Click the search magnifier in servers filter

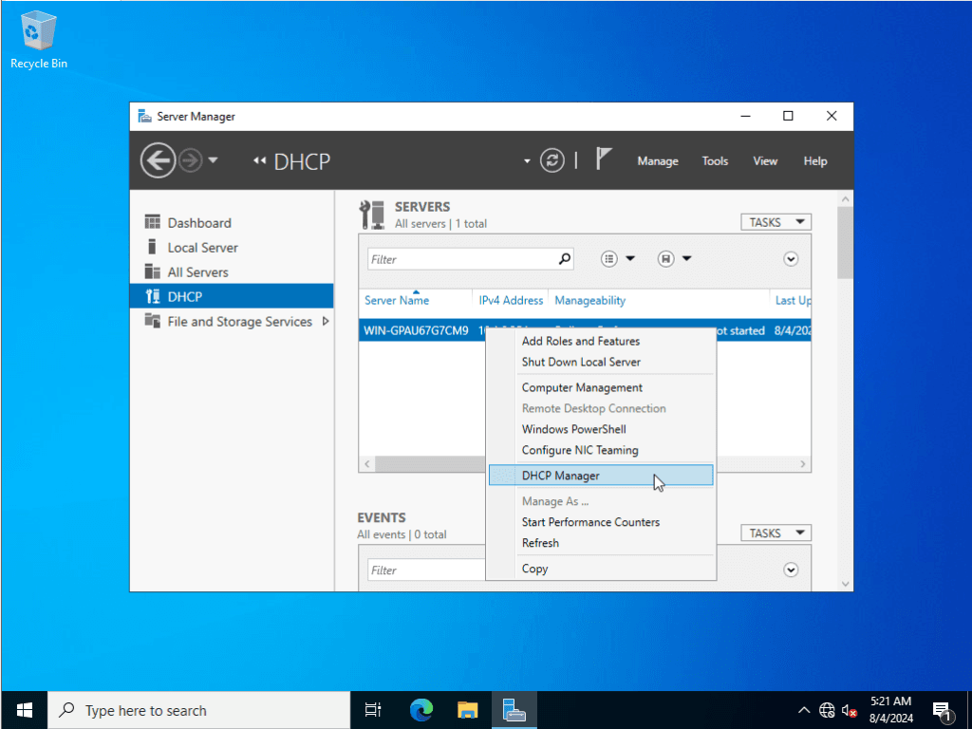565,258
